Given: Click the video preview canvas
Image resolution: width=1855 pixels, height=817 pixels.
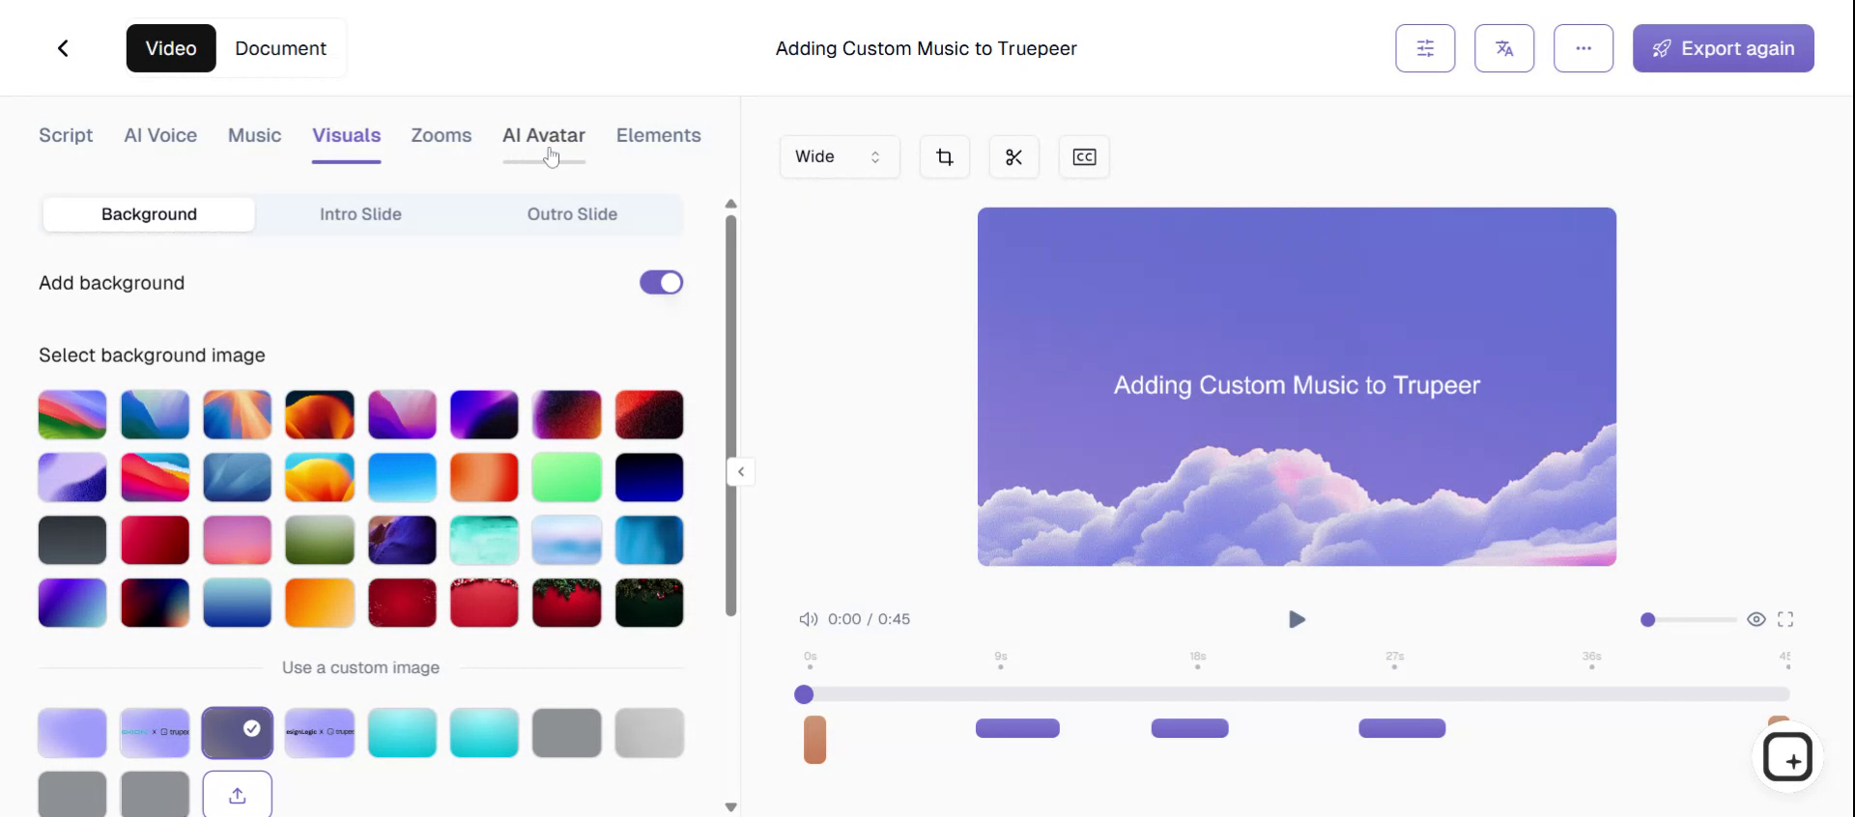Looking at the screenshot, I should click(1297, 386).
